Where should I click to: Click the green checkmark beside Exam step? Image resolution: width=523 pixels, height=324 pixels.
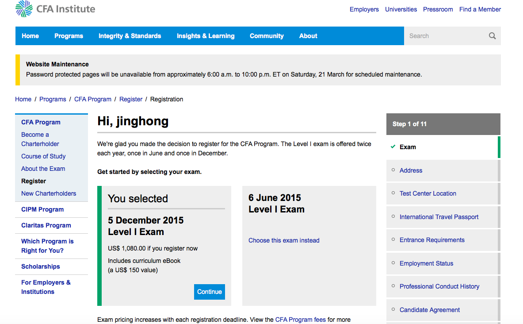point(393,147)
